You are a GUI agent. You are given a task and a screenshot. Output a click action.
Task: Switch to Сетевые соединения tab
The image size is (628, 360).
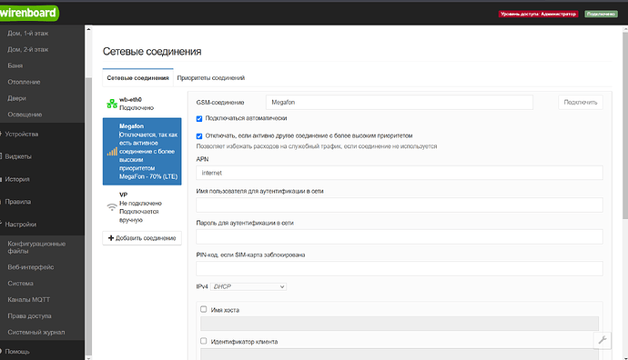137,78
